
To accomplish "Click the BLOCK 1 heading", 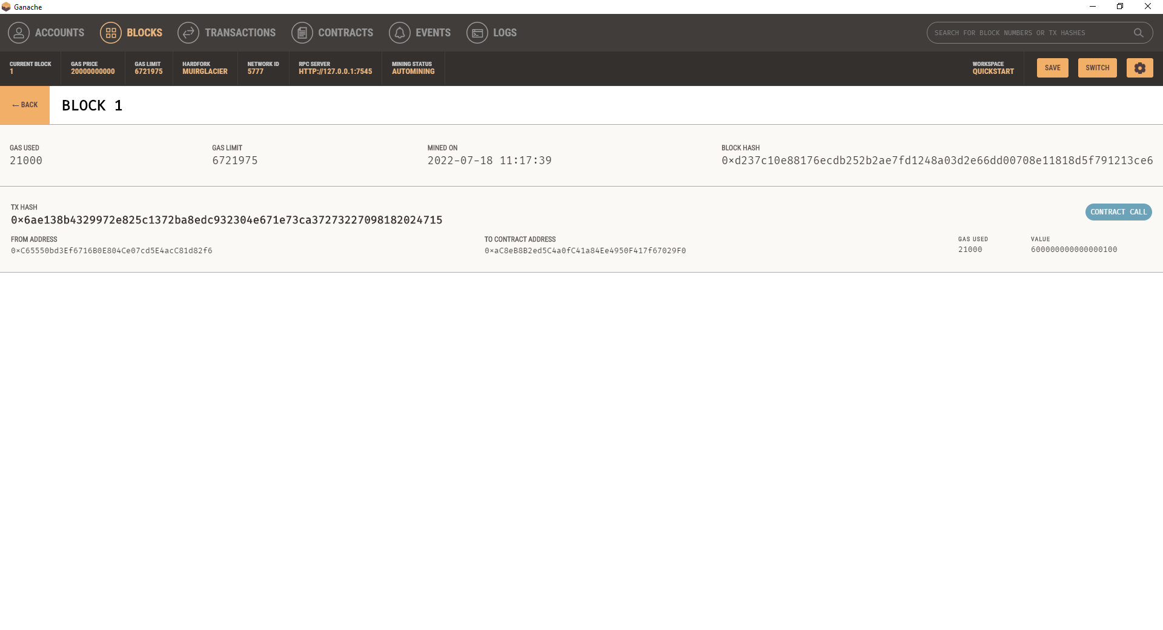I will click(92, 105).
